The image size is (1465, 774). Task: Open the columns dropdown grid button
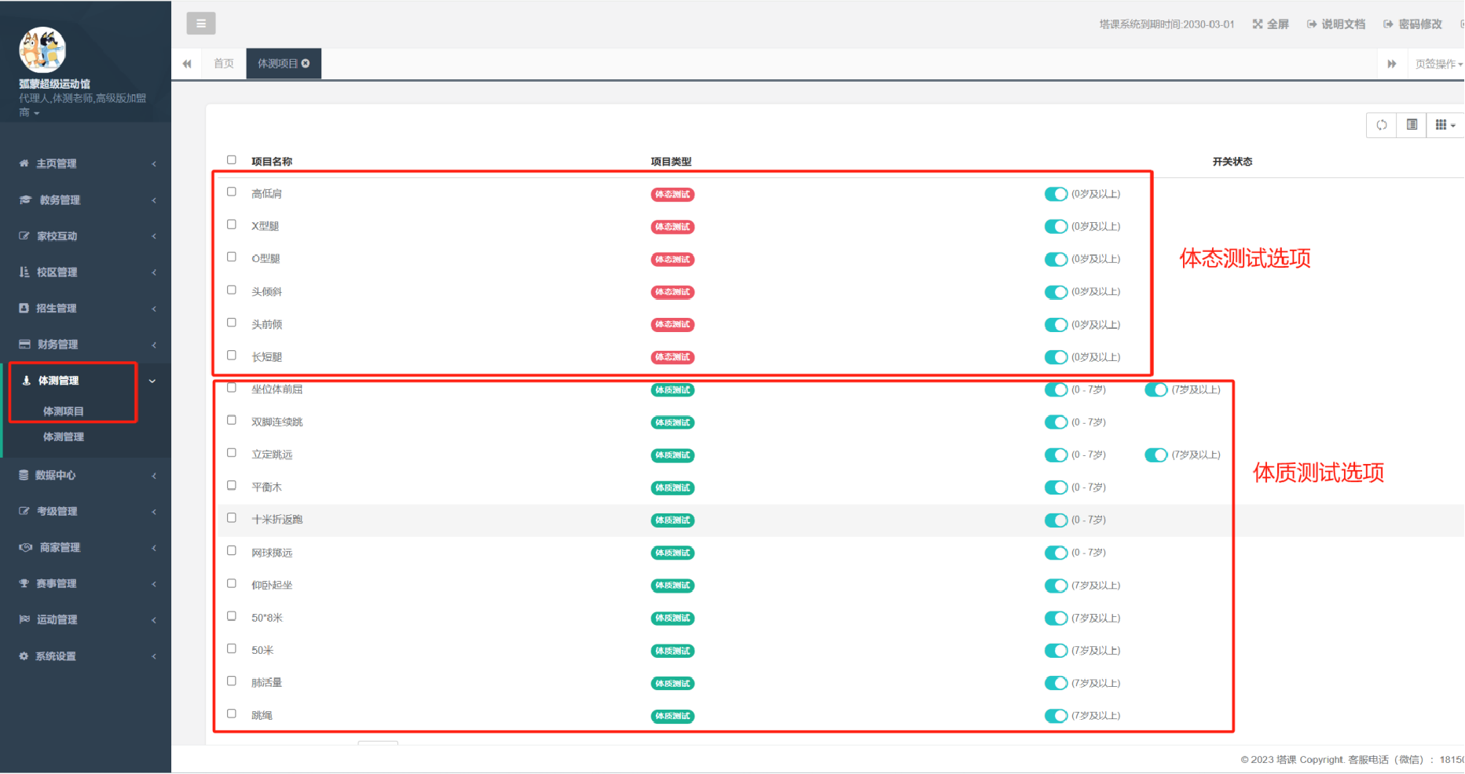(1445, 125)
